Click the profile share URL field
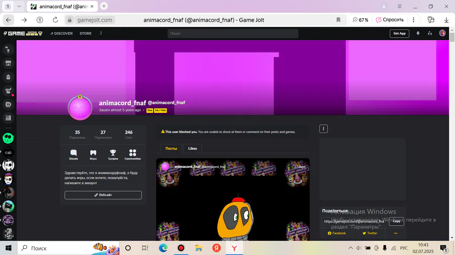The image size is (455, 255). (x=354, y=221)
